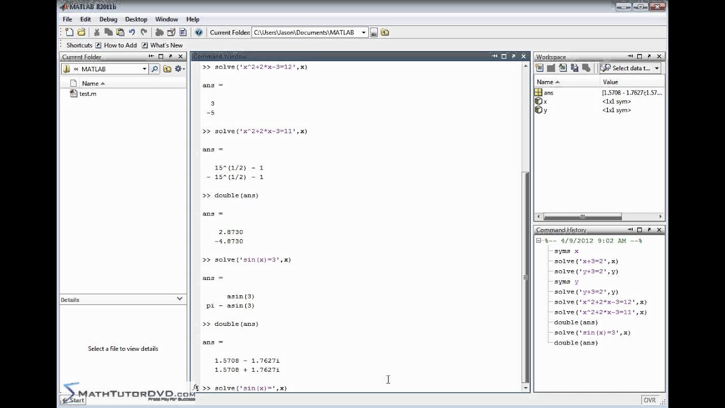The image size is (725, 408).
Task: Open MATLAB Help question mark icon
Action: point(199,32)
